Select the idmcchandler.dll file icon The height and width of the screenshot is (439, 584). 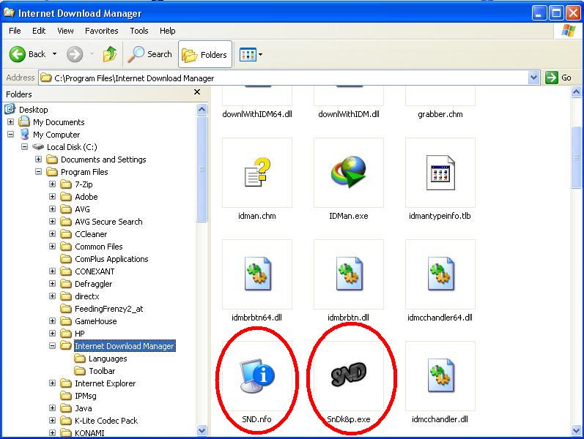[440, 376]
